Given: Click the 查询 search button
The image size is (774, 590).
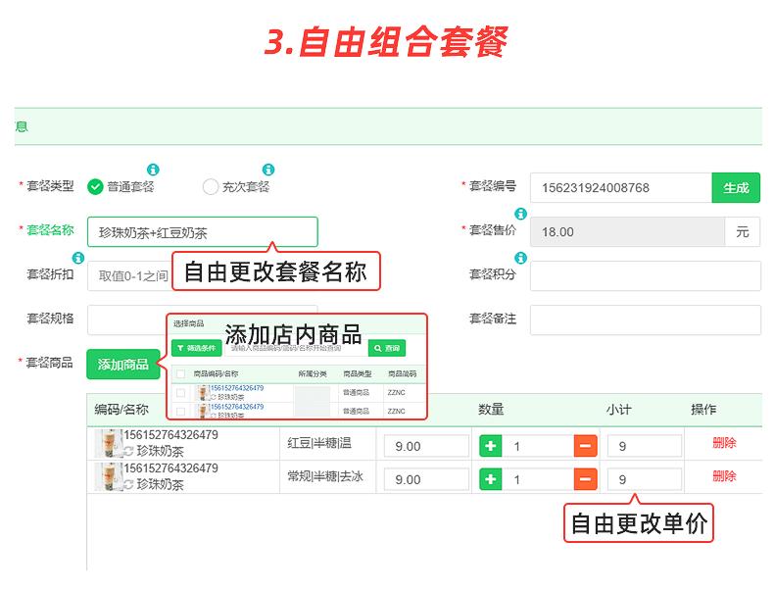Looking at the screenshot, I should coord(386,348).
